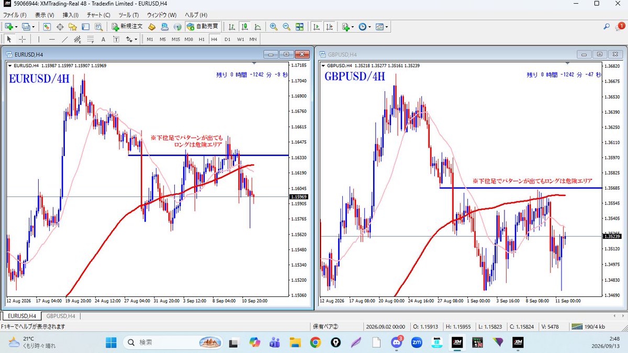
Task: Click the 新規注文 new order button
Action: pyautogui.click(x=127, y=27)
